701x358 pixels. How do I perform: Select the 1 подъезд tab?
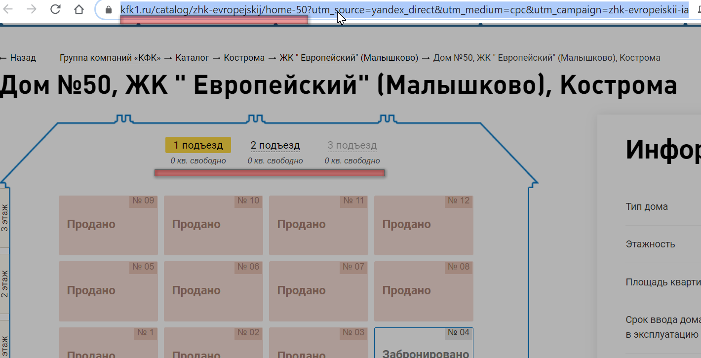(x=198, y=145)
